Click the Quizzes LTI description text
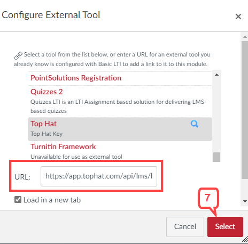 click(x=118, y=107)
